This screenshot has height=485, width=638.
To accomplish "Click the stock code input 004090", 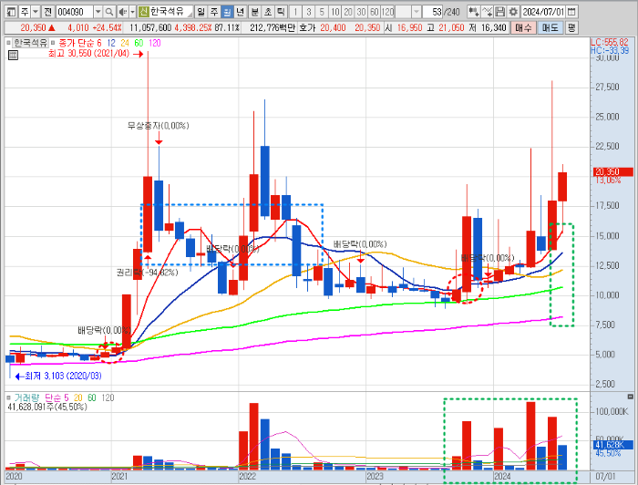I will (x=75, y=12).
